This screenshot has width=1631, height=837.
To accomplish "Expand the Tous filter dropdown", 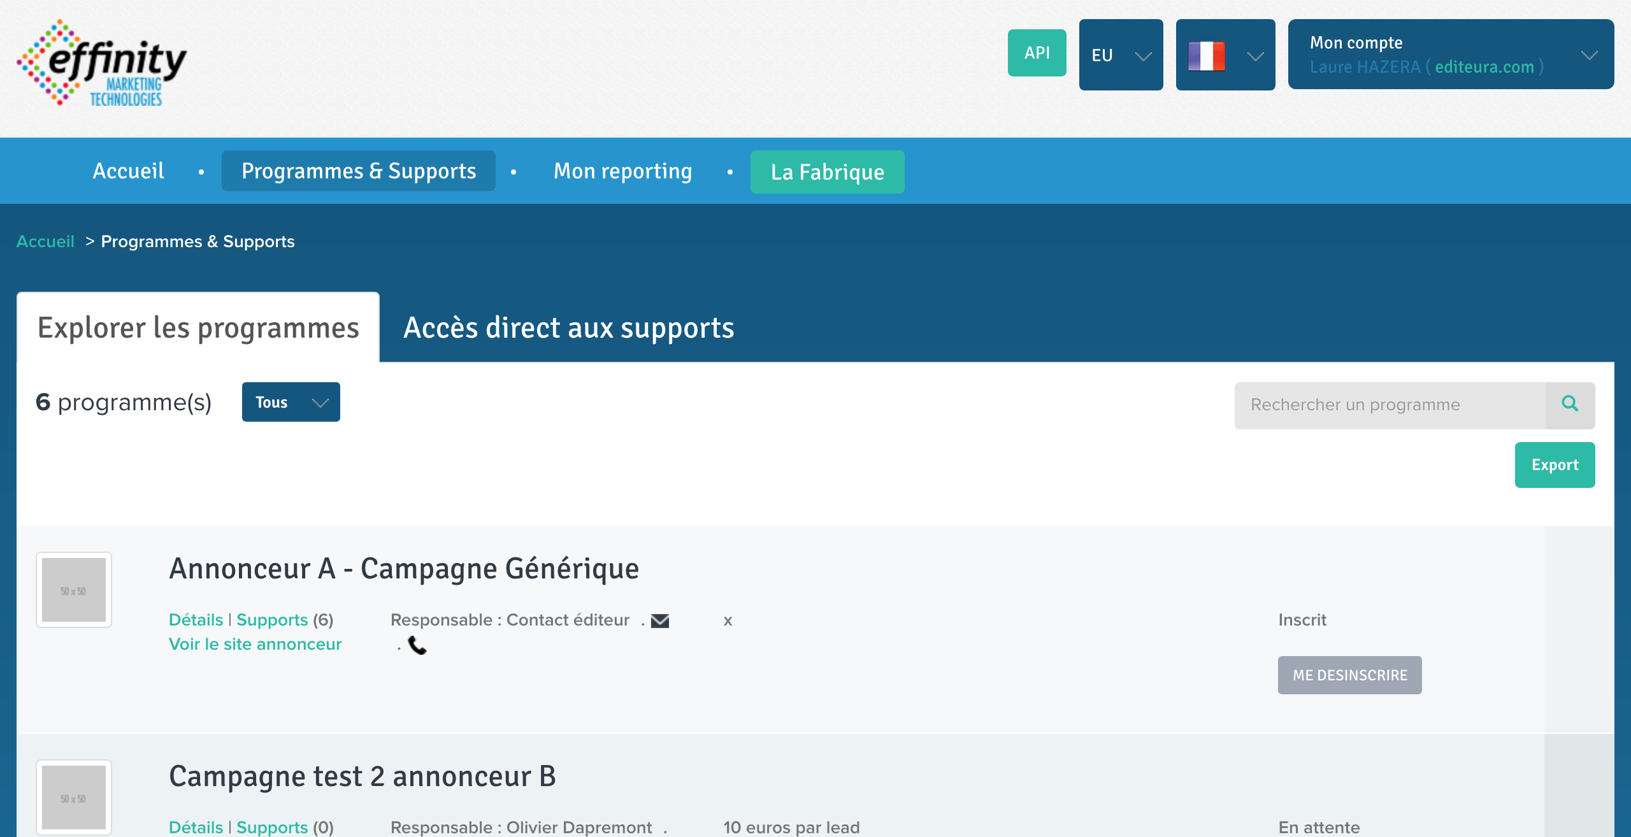I will 291,403.
